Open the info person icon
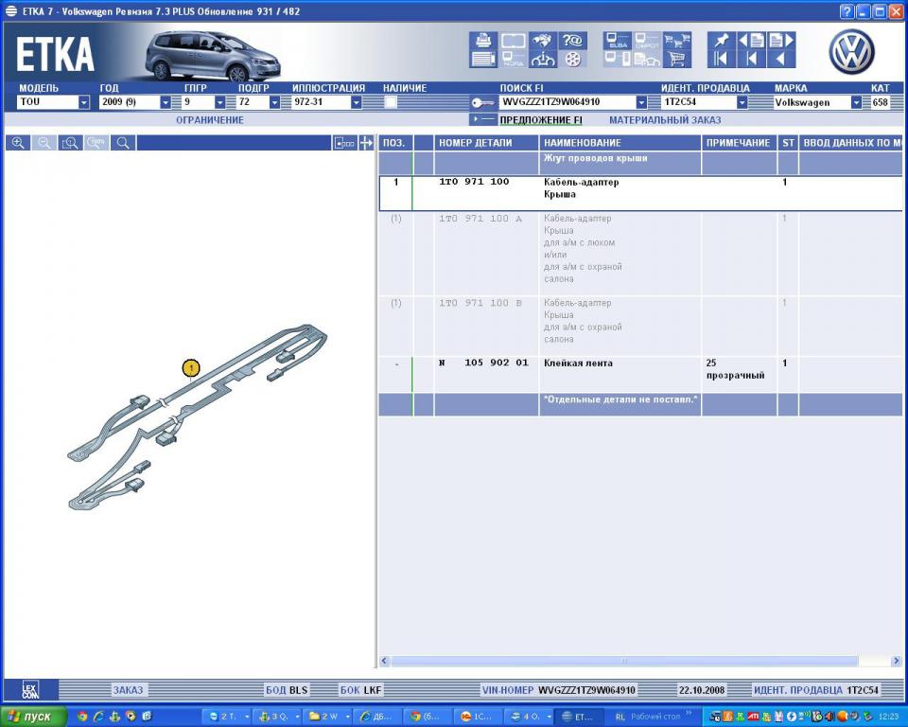Image resolution: width=908 pixels, height=727 pixels. tap(543, 59)
